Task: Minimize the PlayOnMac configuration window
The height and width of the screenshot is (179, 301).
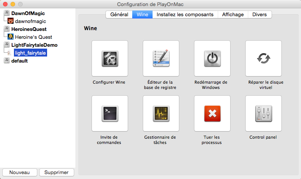Action: [13, 4]
